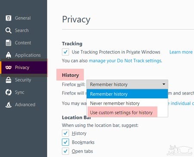194x157 pixels.
Task: Uncheck Use Tracking Protection in Private Windows
Action: point(66,52)
